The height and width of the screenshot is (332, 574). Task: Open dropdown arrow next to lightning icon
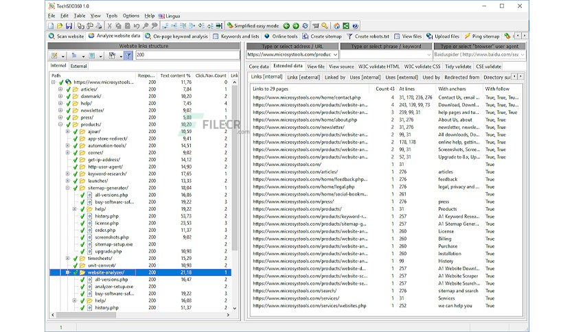pyautogui.click(x=63, y=56)
